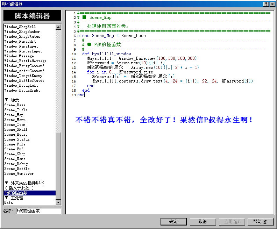The image size is (277, 229).
Task: Select Window_NumberInput script
Action: click(x=23, y=51)
